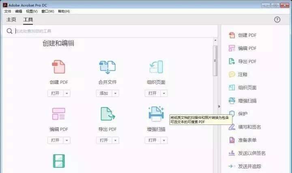Image resolution: width=292 pixels, height=173 pixels.
Task: Close the Acrobat Pro DC window
Action: (285, 5)
